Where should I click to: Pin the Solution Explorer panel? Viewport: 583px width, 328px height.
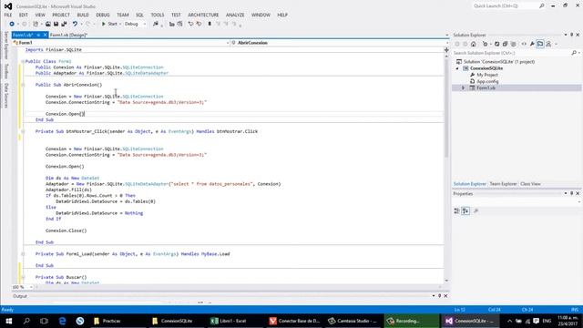tap(572, 35)
